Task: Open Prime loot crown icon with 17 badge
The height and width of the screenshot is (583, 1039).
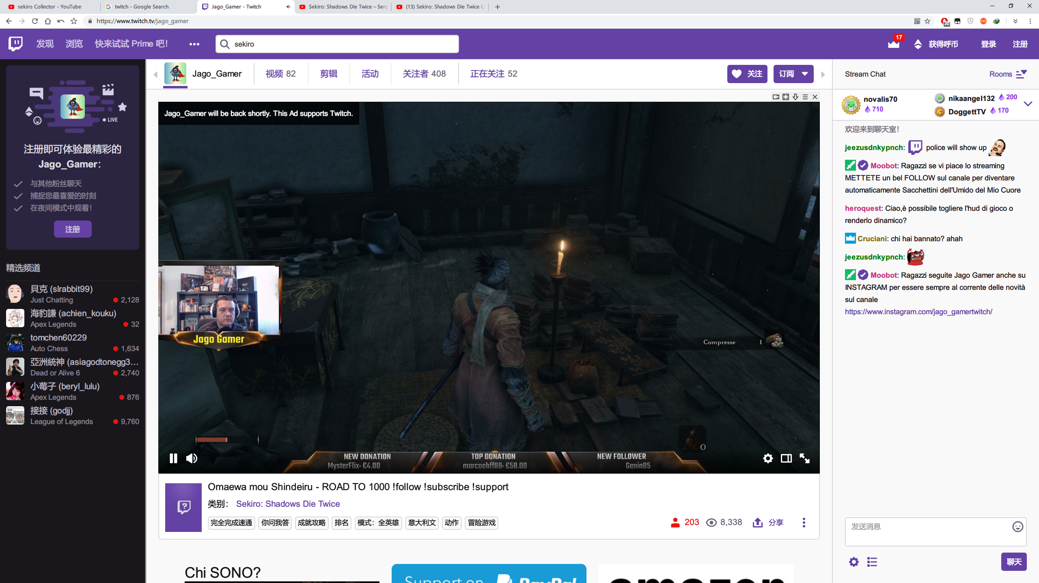Action: (x=894, y=43)
